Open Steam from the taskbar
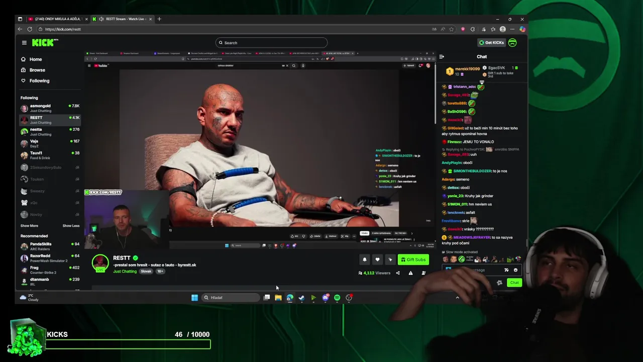This screenshot has width=643, height=362. click(x=301, y=298)
